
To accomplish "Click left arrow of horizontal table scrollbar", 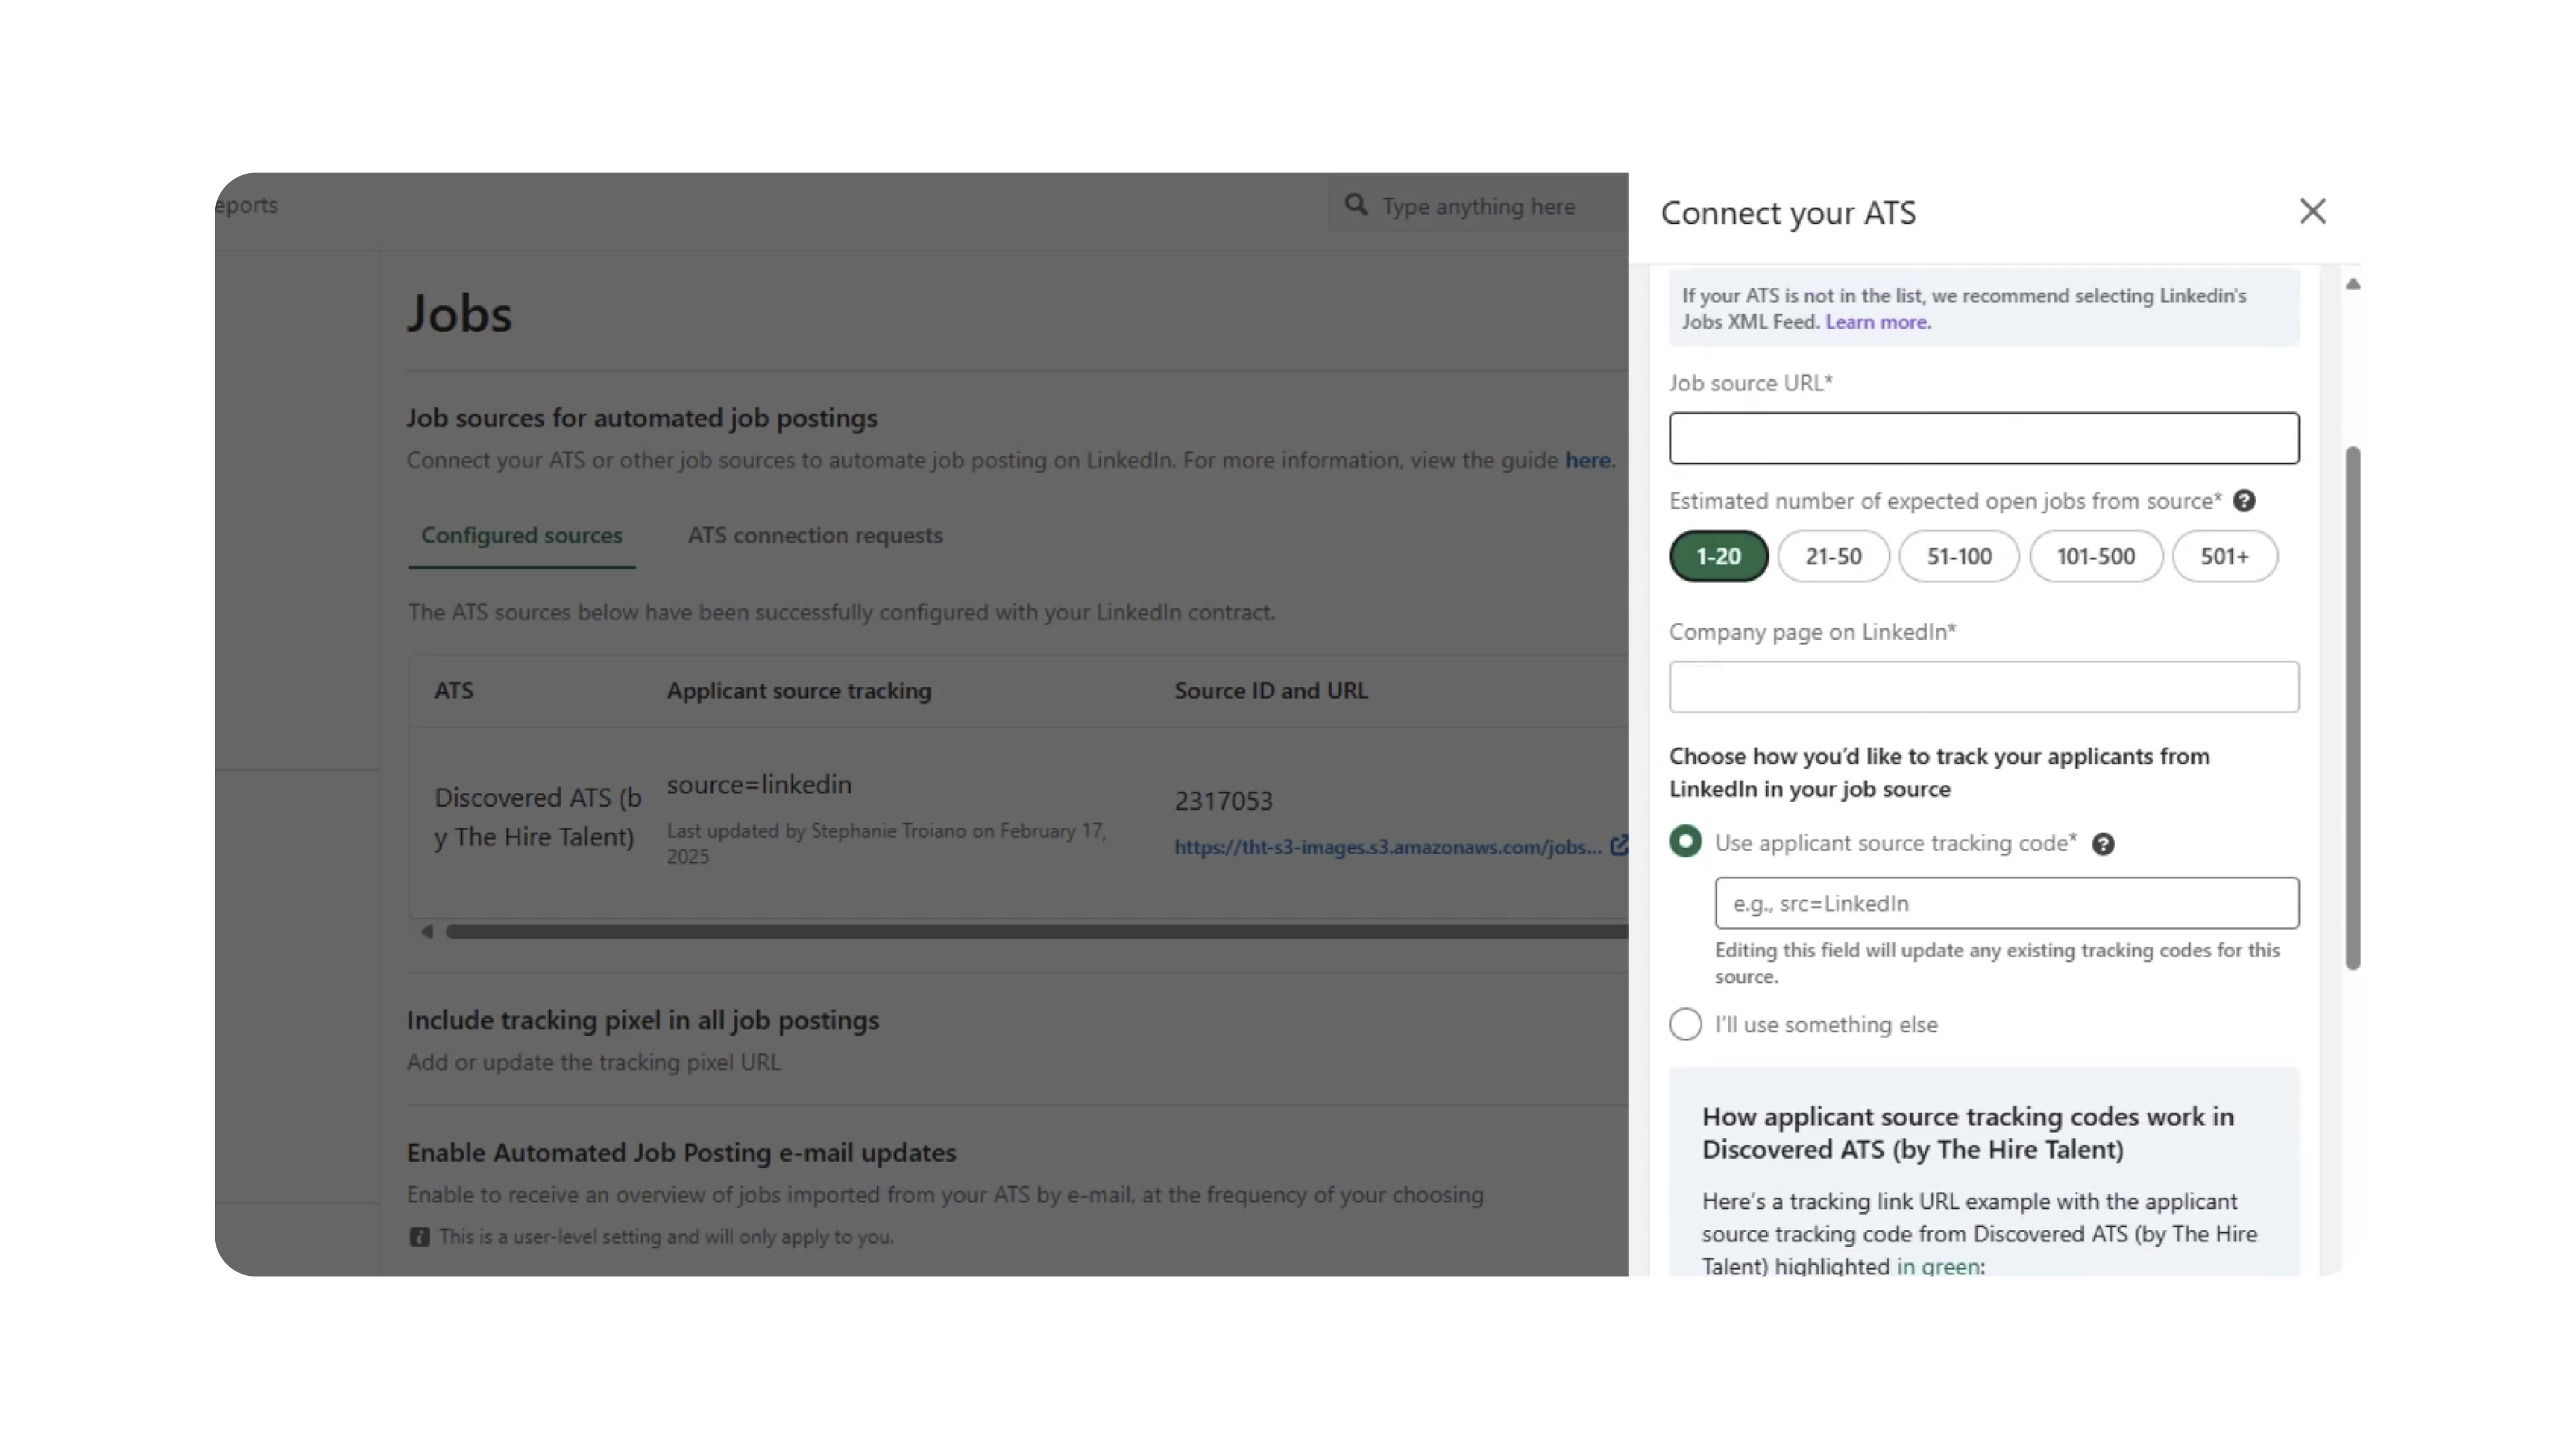I will tap(427, 931).
